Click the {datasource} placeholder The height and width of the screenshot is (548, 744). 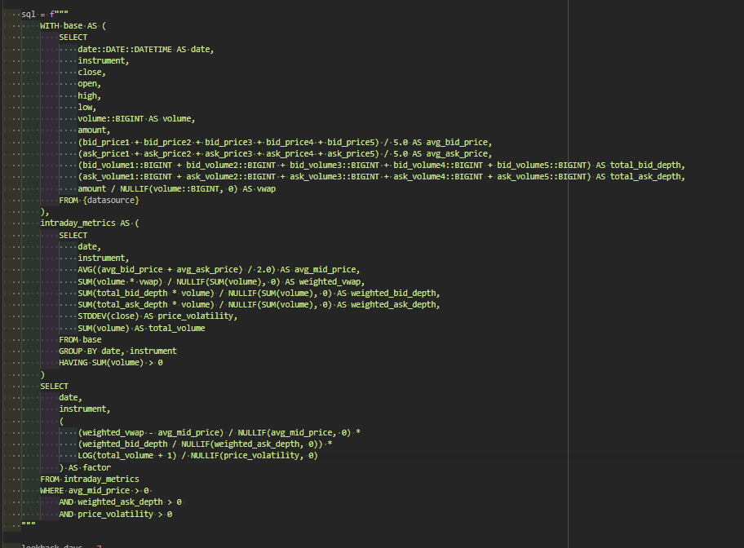point(111,200)
